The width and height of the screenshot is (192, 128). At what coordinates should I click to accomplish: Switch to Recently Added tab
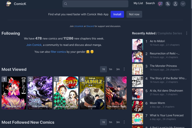pos(144,33)
